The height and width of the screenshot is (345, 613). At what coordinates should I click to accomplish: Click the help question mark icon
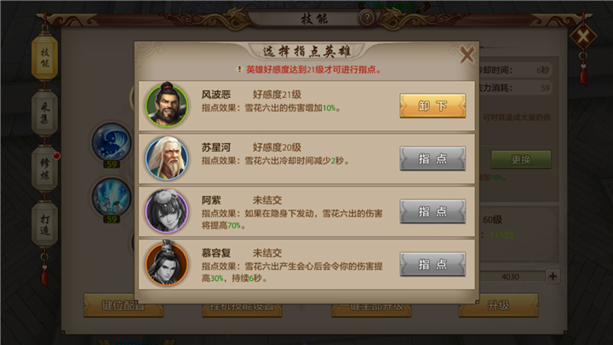pos(367,18)
